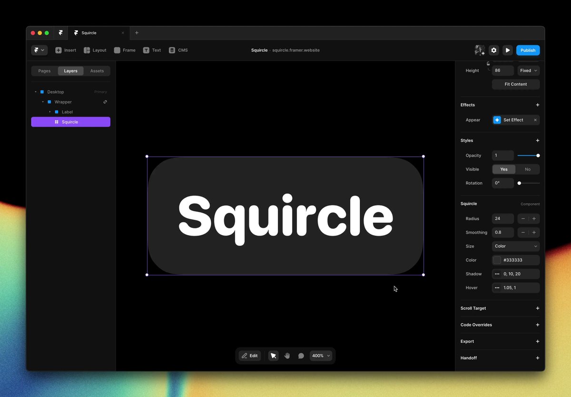Open the comment tool
This screenshot has width=571, height=397.
[x=301, y=355]
